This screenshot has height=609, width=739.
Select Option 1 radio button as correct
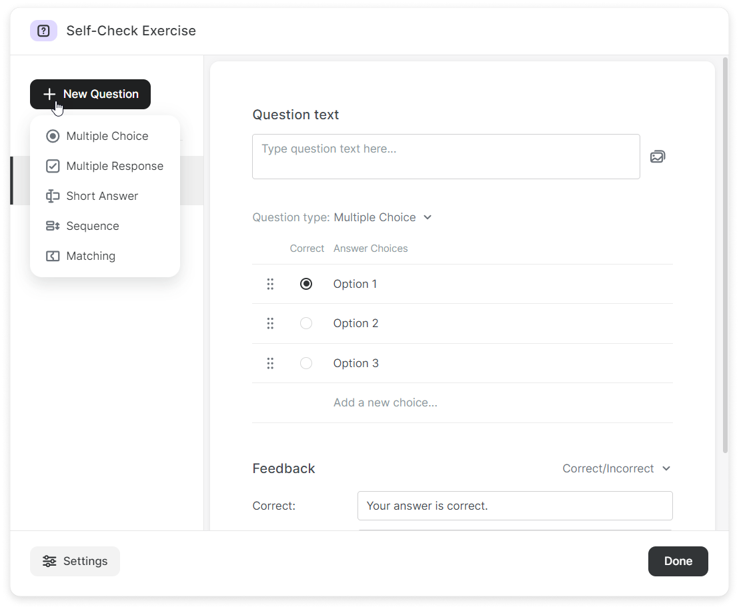tap(306, 285)
